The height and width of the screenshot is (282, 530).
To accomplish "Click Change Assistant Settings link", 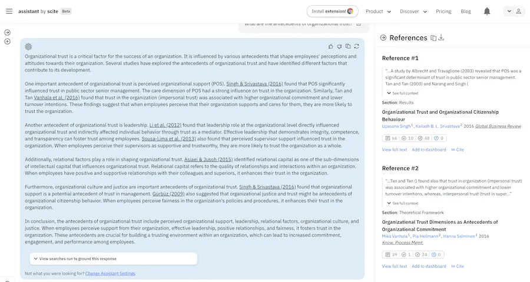I will 110,274.
